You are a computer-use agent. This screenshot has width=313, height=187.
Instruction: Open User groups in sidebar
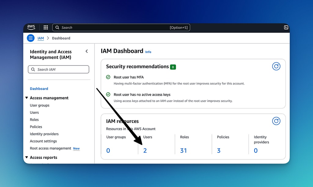[39, 105]
